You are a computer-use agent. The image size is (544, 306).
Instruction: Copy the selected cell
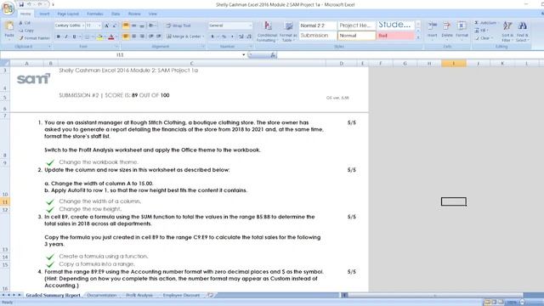pyautogui.click(x=26, y=31)
